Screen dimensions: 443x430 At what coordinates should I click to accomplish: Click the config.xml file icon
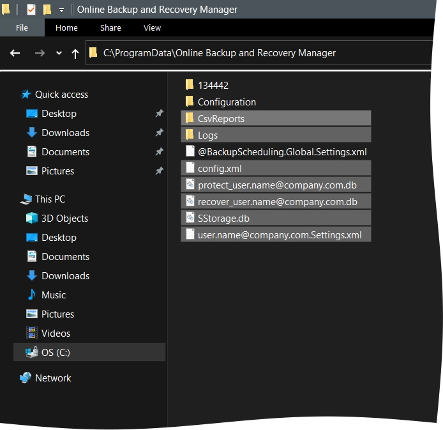[x=190, y=167]
